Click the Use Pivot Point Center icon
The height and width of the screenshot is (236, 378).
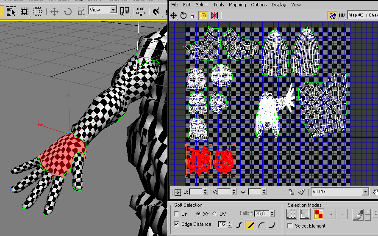(125, 11)
